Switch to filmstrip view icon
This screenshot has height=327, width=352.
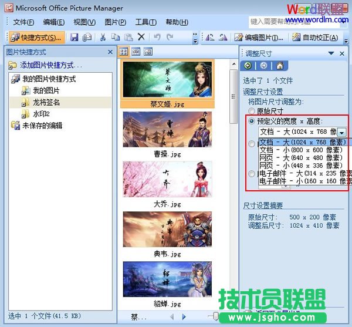tap(136, 52)
